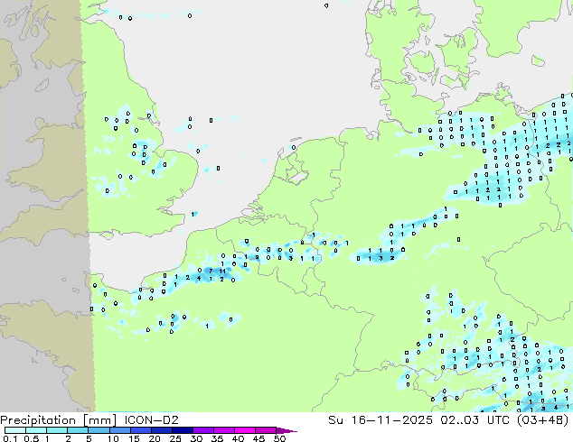This screenshot has height=442, width=573.
Task: Select the '10' legend tick label
Action: point(113,438)
